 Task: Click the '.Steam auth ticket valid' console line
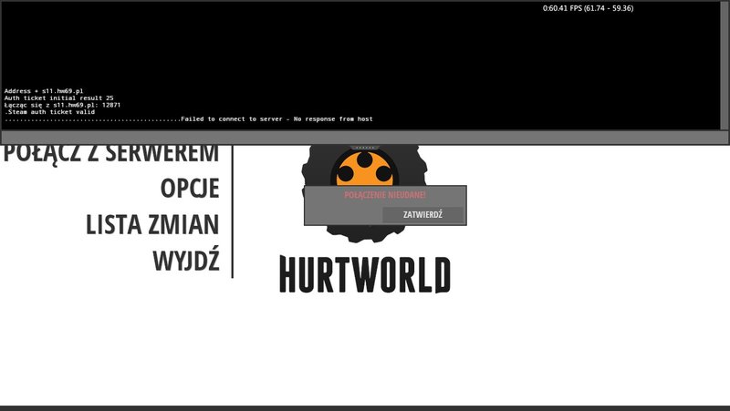point(49,112)
